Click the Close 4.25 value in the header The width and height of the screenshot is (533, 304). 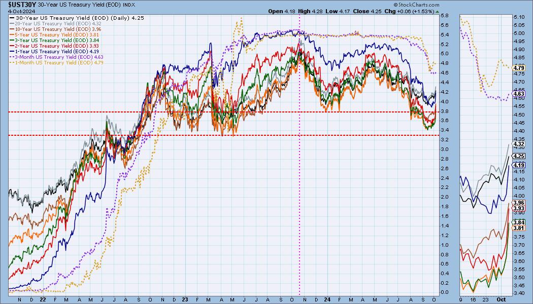point(367,11)
